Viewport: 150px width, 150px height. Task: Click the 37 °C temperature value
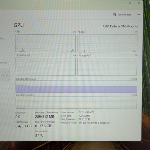(x=39, y=135)
